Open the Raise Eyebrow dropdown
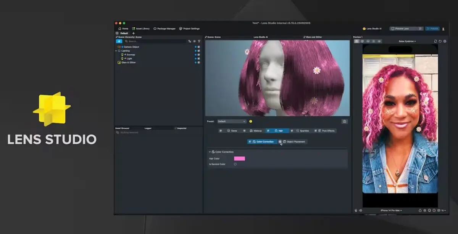The height and width of the screenshot is (234, 458). (x=407, y=41)
